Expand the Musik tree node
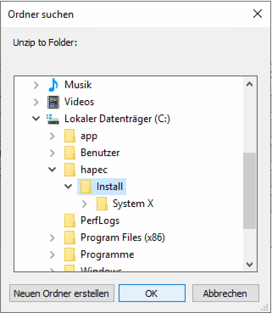 36,85
